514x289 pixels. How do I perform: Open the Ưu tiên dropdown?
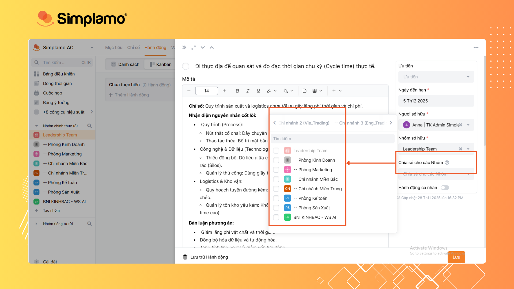(x=436, y=77)
